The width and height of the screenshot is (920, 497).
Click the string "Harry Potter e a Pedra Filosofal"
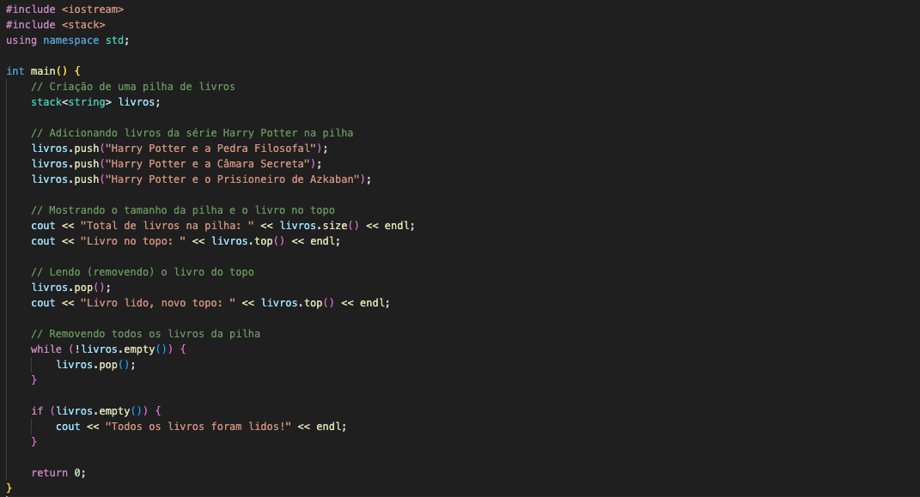click(x=210, y=148)
